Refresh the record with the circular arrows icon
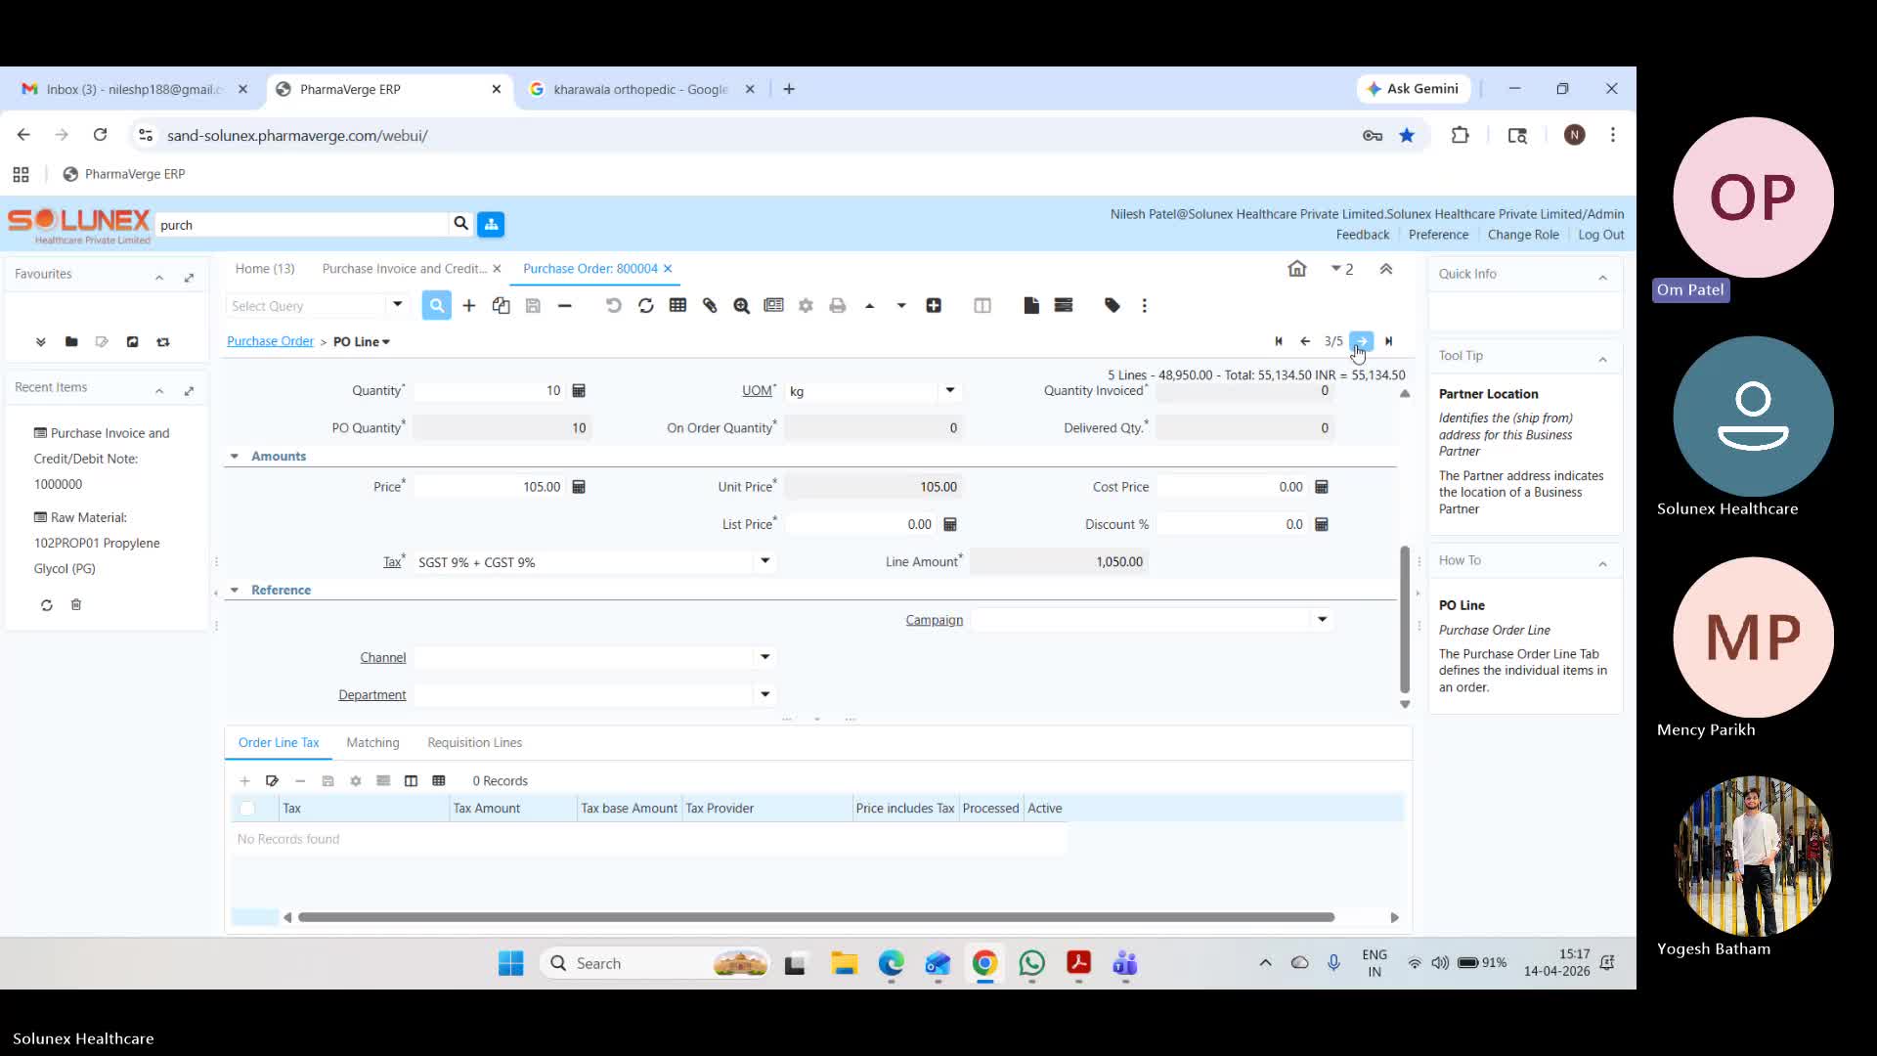 (646, 306)
